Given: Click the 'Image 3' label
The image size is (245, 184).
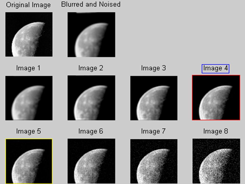Looking at the screenshot, I should [153, 68].
